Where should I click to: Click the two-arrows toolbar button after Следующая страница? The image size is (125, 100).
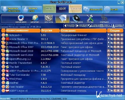(94, 26)
